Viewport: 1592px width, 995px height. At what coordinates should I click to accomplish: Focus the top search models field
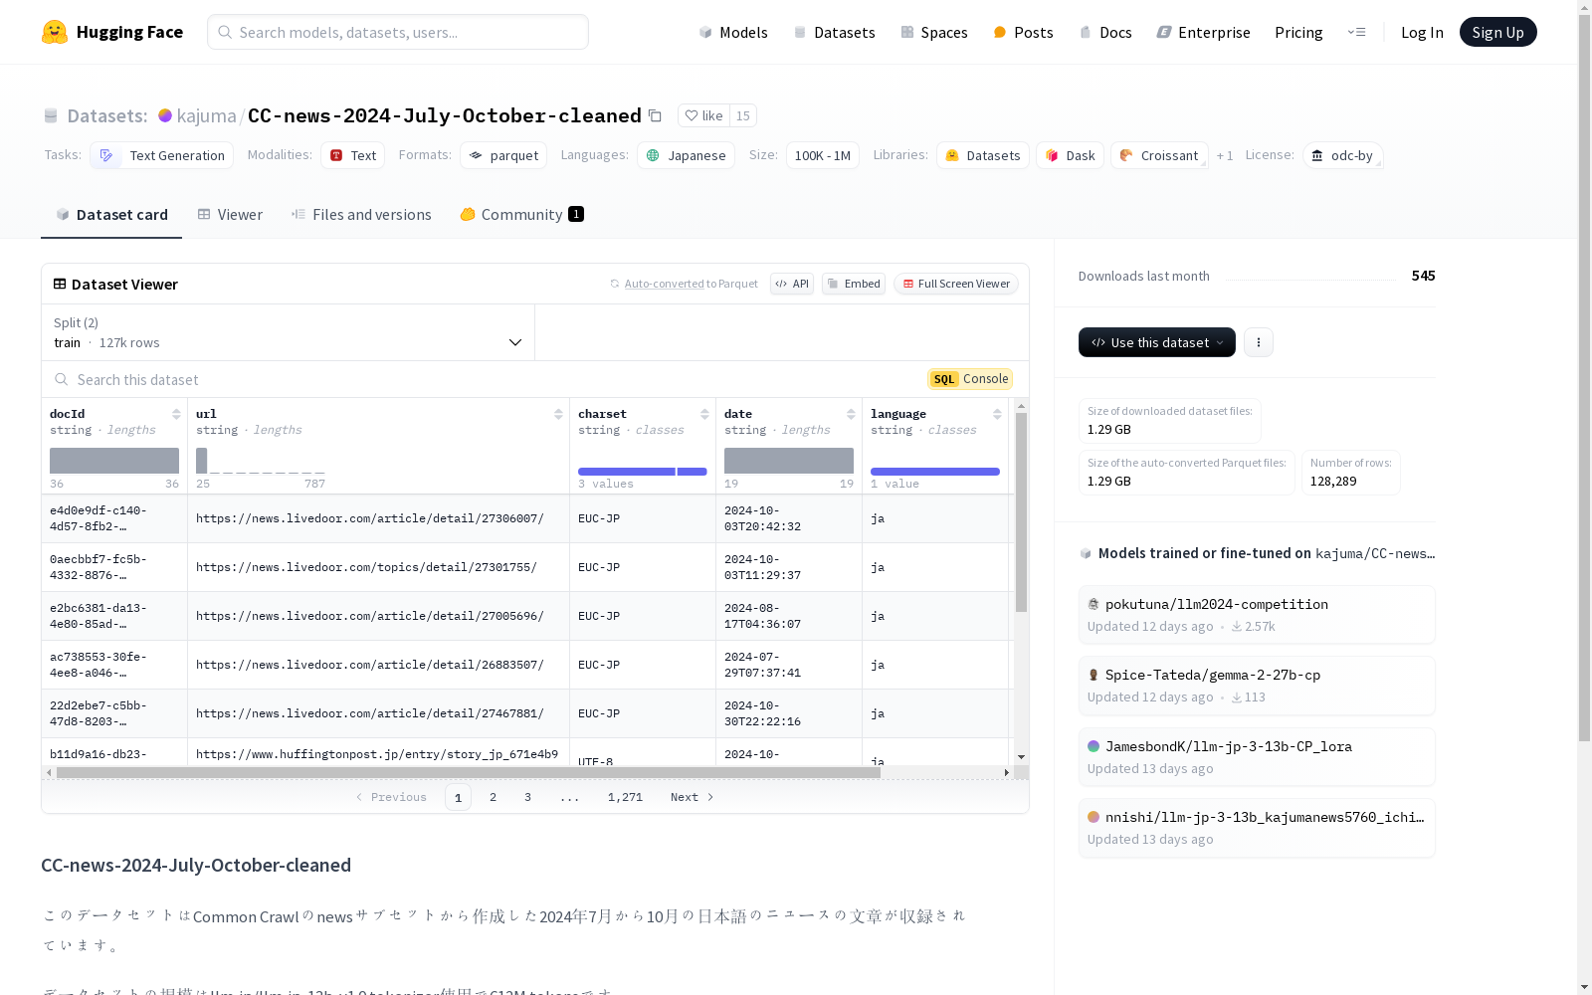coord(398,32)
